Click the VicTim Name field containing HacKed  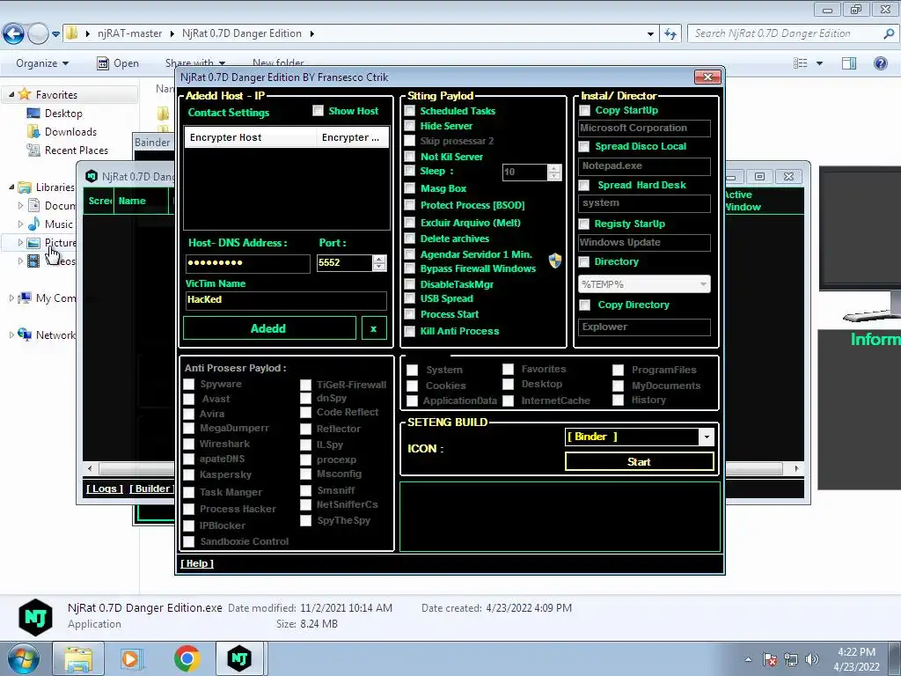coord(286,300)
